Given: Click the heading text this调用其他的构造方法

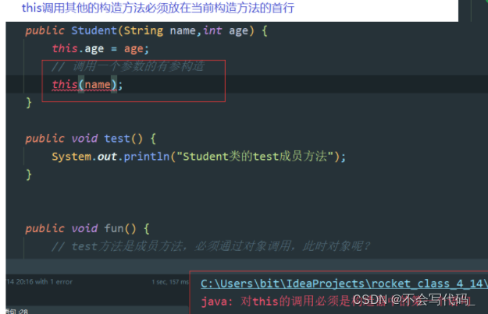Looking at the screenshot, I should 158,8.
